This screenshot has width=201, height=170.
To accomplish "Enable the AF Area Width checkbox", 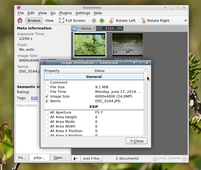I will tap(47, 126).
